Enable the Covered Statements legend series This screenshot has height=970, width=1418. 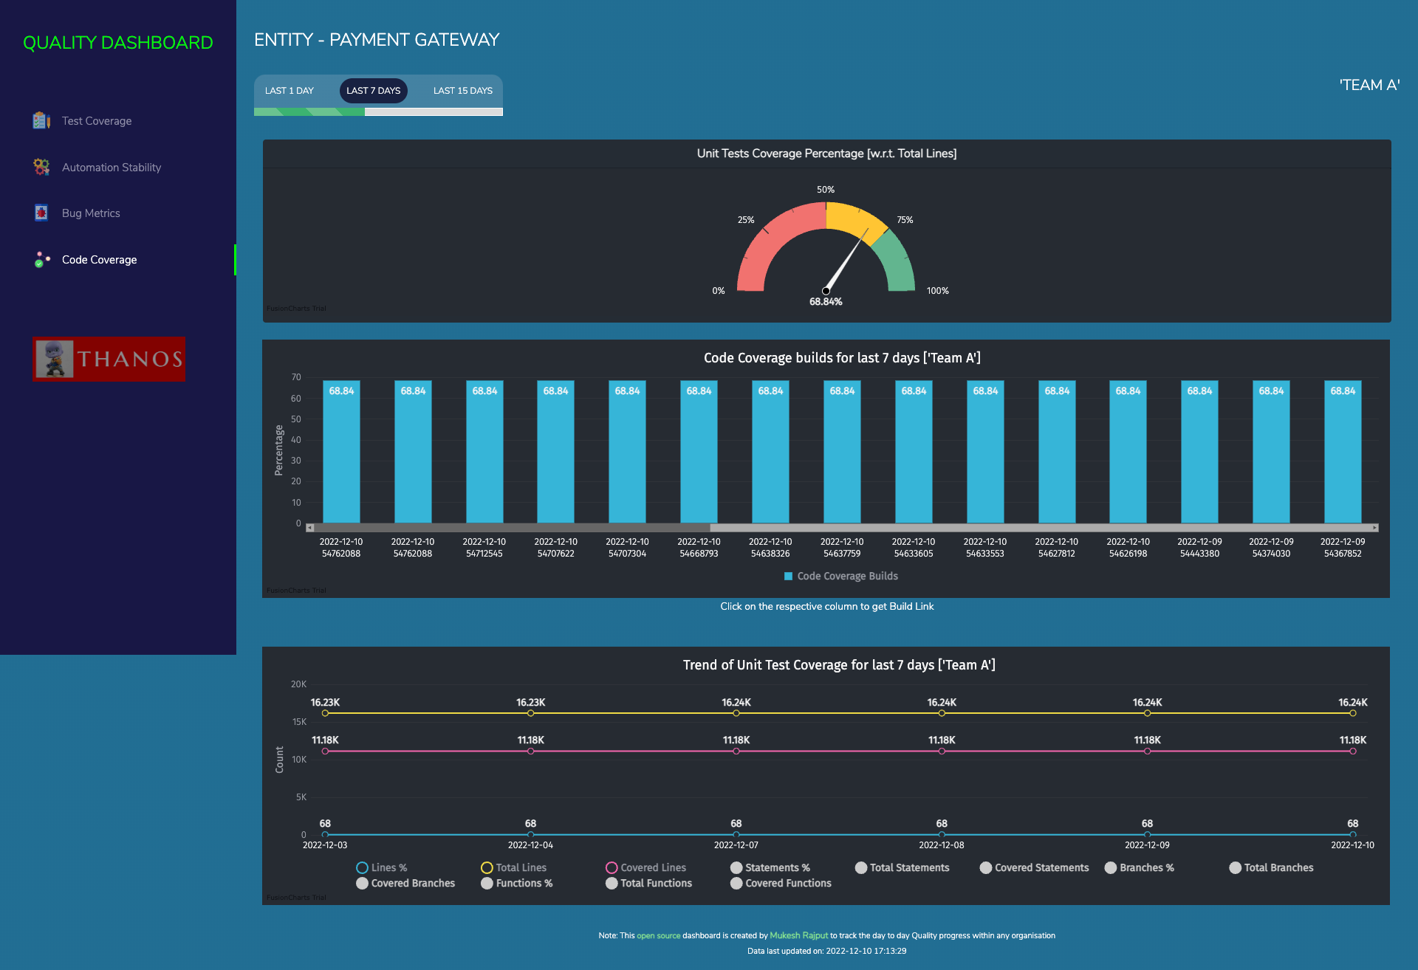pyautogui.click(x=1035, y=867)
